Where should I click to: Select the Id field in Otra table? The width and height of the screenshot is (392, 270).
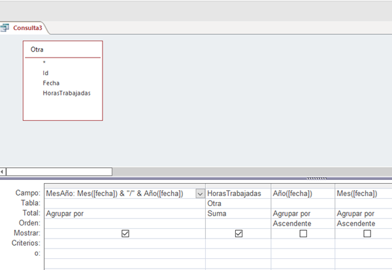click(x=45, y=73)
